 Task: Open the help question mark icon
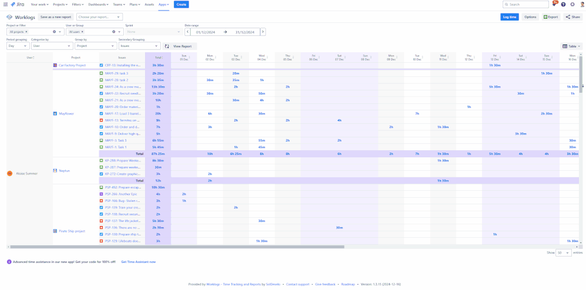point(563,5)
